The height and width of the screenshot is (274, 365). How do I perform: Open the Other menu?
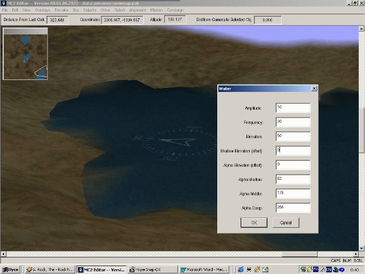click(105, 10)
